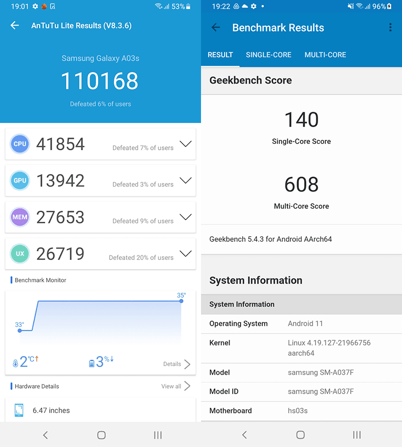Tap the Motherboard value hs03s
Image resolution: width=402 pixels, height=447 pixels.
(297, 410)
